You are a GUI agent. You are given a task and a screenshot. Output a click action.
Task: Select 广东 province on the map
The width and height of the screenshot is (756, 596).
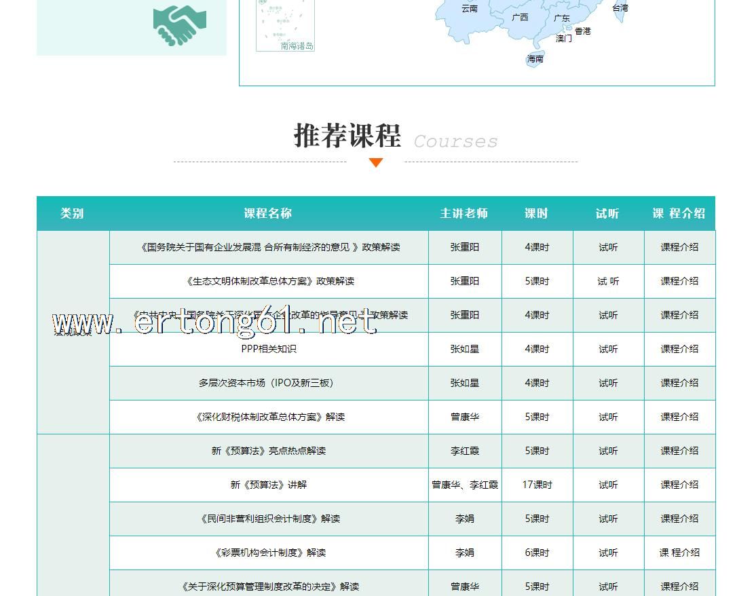tap(561, 18)
